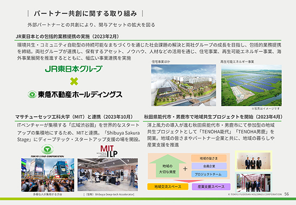Click the caption 多様な人が集積する渋谷

48,194
